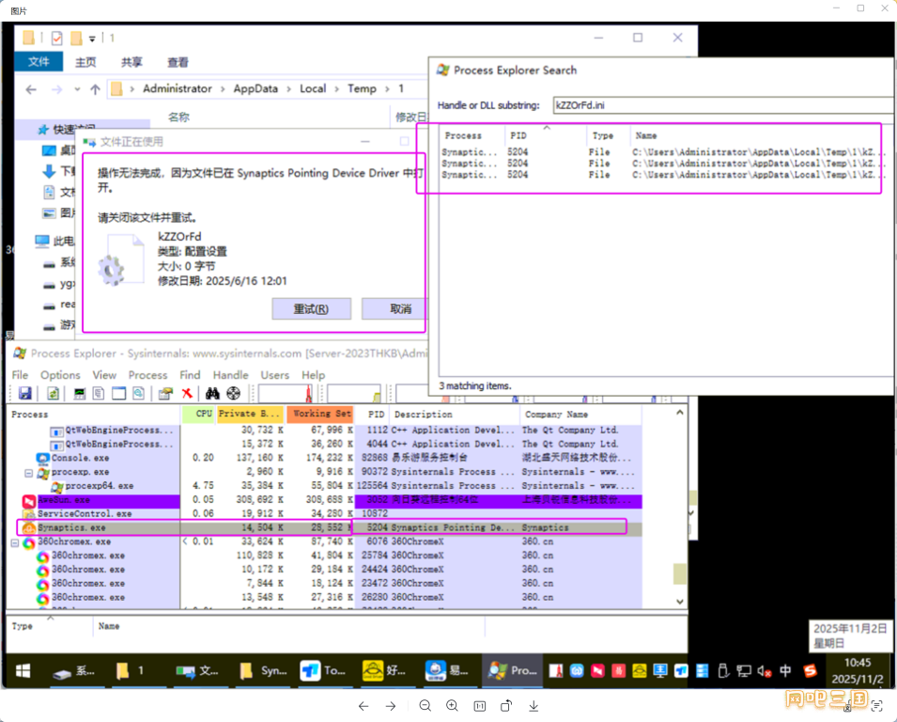Sort by the Working Set column header
The width and height of the screenshot is (897, 722).
pos(320,414)
